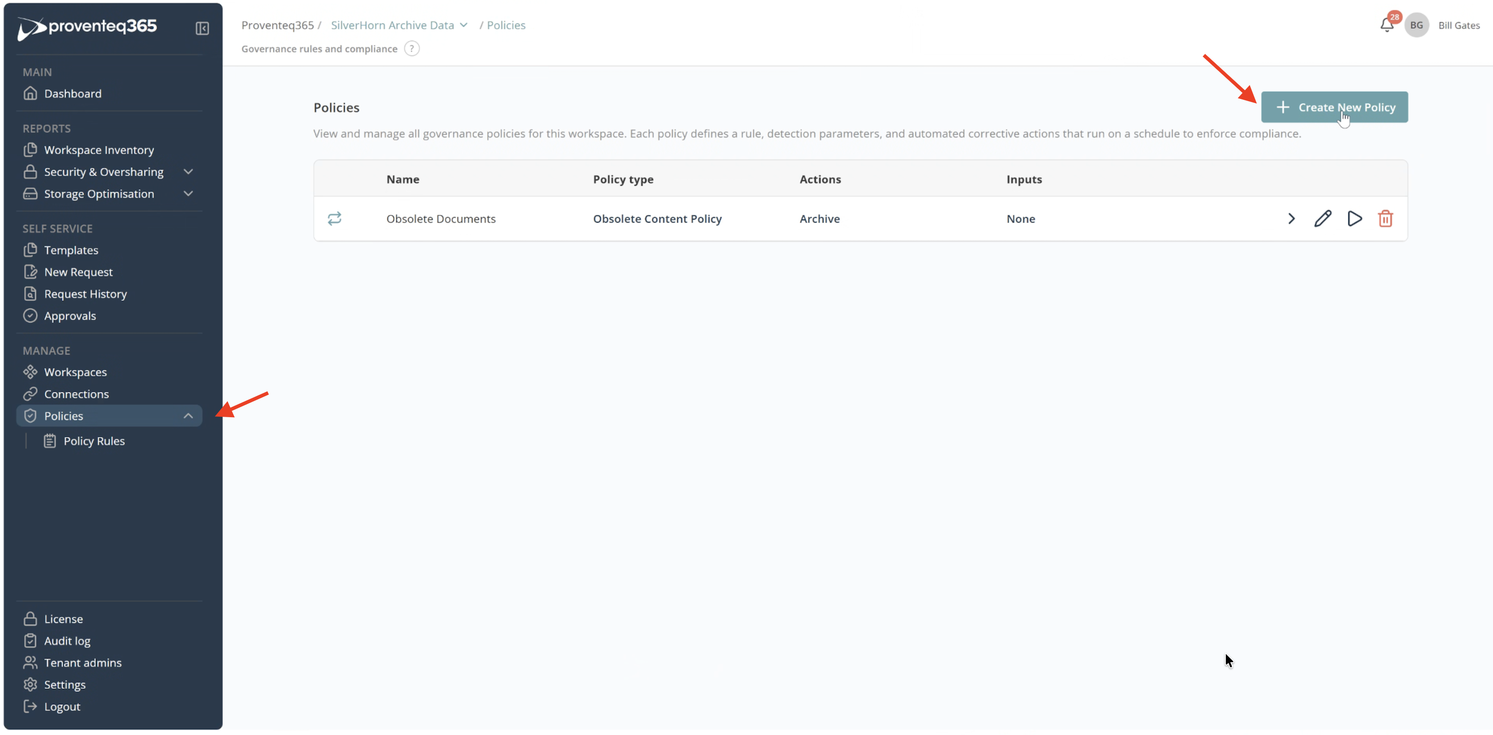Viewport: 1493px width, 735px height.
Task: Click Actions column header
Action: pyautogui.click(x=820, y=179)
